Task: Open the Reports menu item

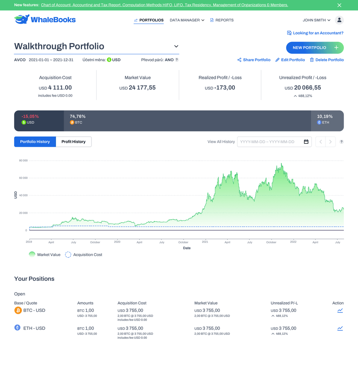Action: pyautogui.click(x=222, y=20)
